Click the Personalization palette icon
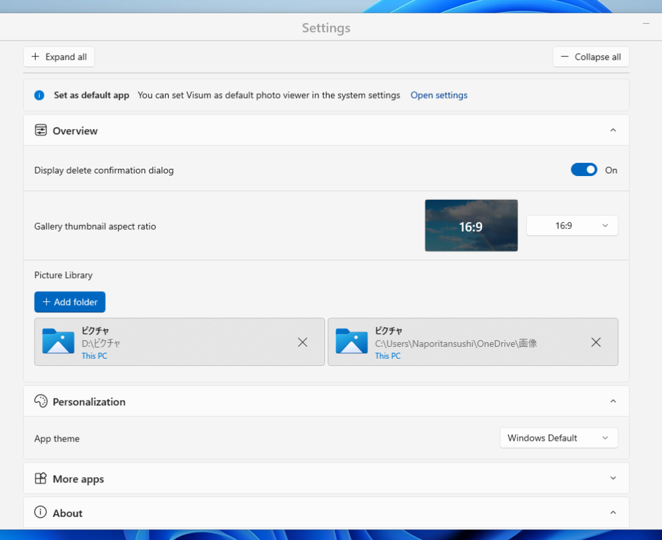 click(41, 402)
